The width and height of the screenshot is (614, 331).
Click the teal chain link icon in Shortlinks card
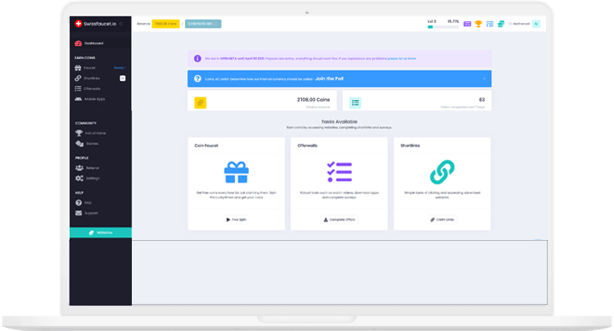pos(442,172)
